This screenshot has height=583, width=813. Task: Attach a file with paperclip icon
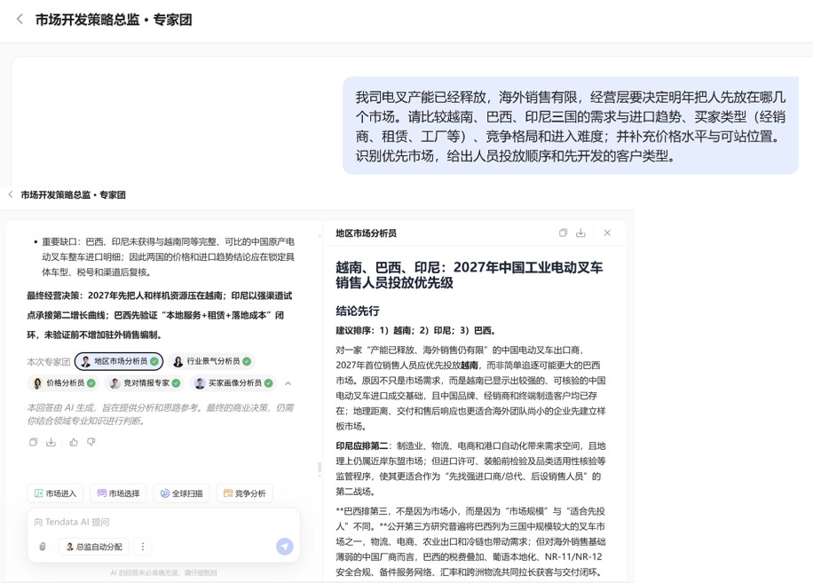coord(43,547)
